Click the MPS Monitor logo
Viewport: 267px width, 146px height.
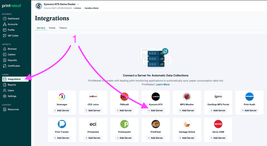click(x=187, y=97)
